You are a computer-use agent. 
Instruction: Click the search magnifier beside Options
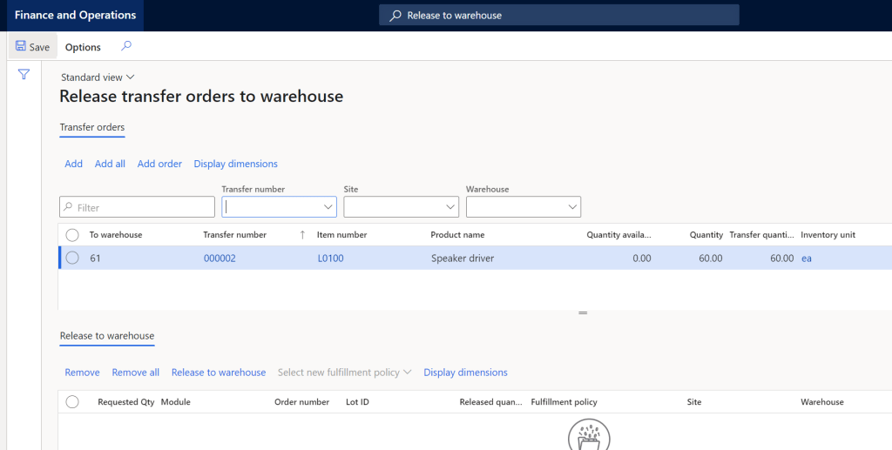(x=126, y=47)
